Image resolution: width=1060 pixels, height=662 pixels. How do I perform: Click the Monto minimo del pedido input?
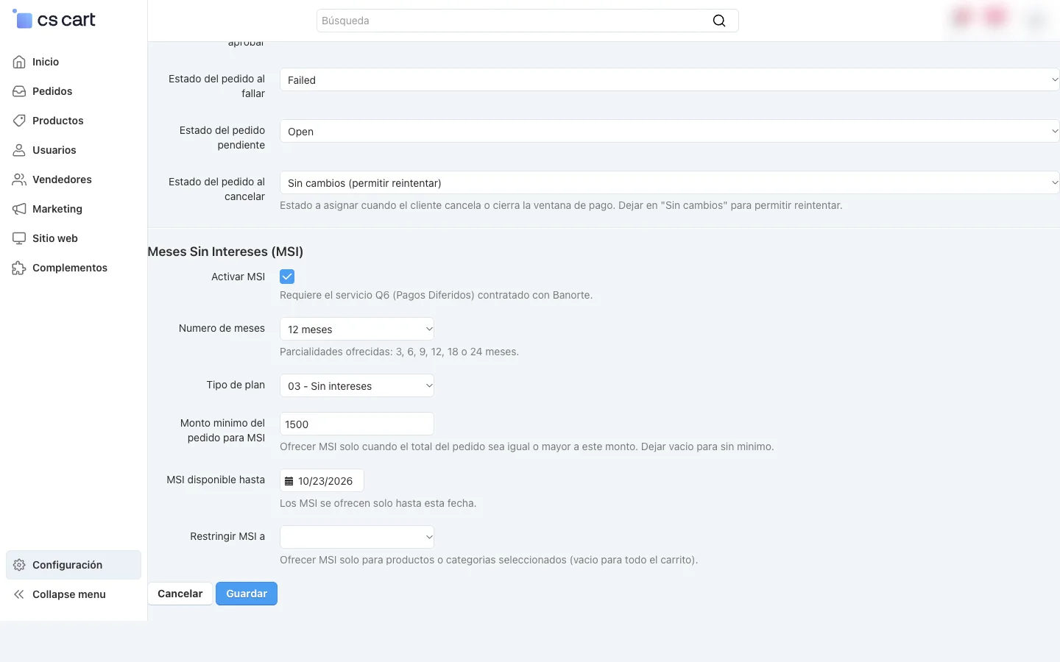[357, 424]
